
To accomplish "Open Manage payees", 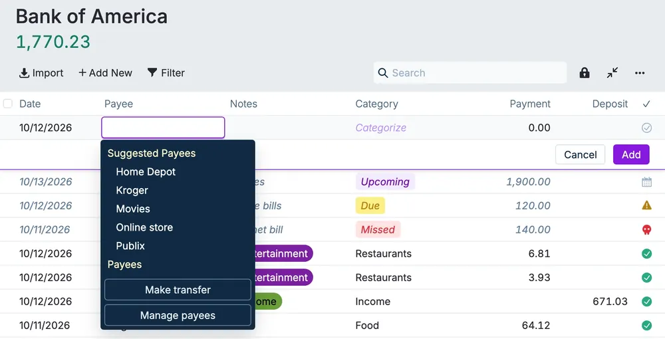I will (x=178, y=315).
